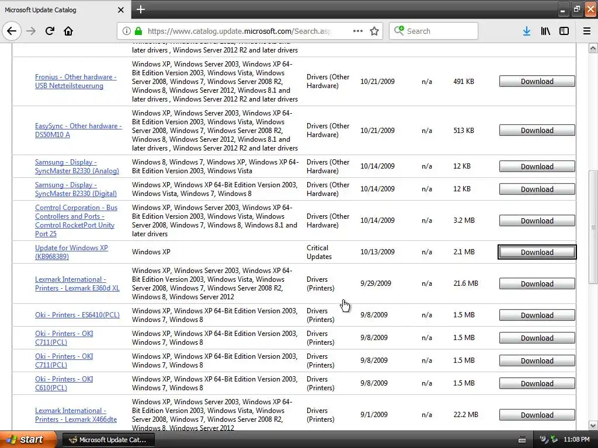Go back to the previous page
The image size is (598, 448).
pyautogui.click(x=12, y=31)
